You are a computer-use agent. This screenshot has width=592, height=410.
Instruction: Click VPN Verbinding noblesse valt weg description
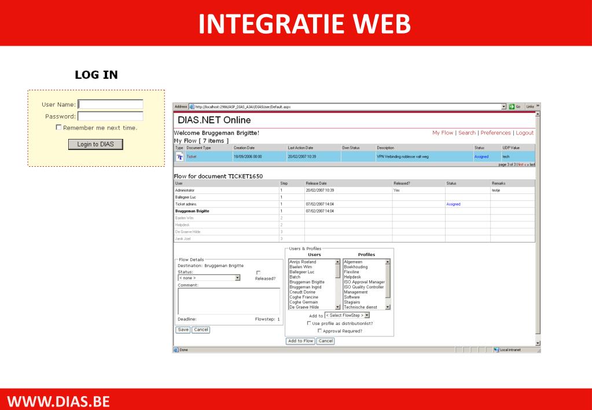tap(402, 157)
